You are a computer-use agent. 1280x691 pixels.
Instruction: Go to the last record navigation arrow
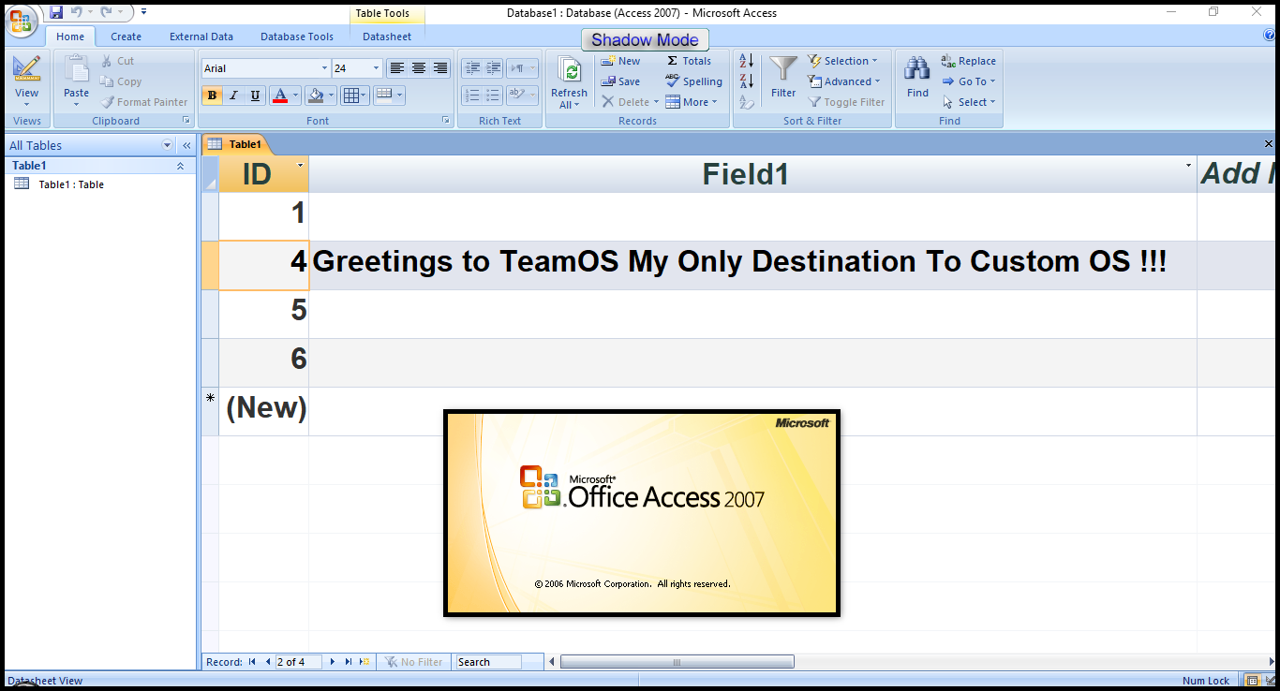(349, 662)
